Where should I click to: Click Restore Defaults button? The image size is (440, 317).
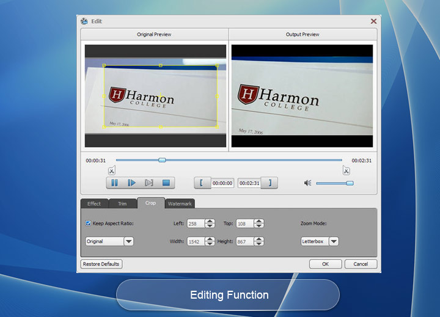tap(101, 264)
